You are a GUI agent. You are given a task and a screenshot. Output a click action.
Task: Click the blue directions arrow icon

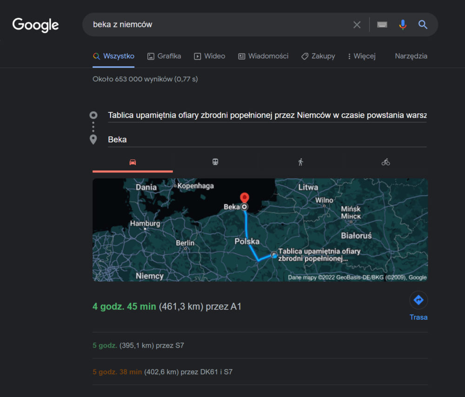point(418,300)
